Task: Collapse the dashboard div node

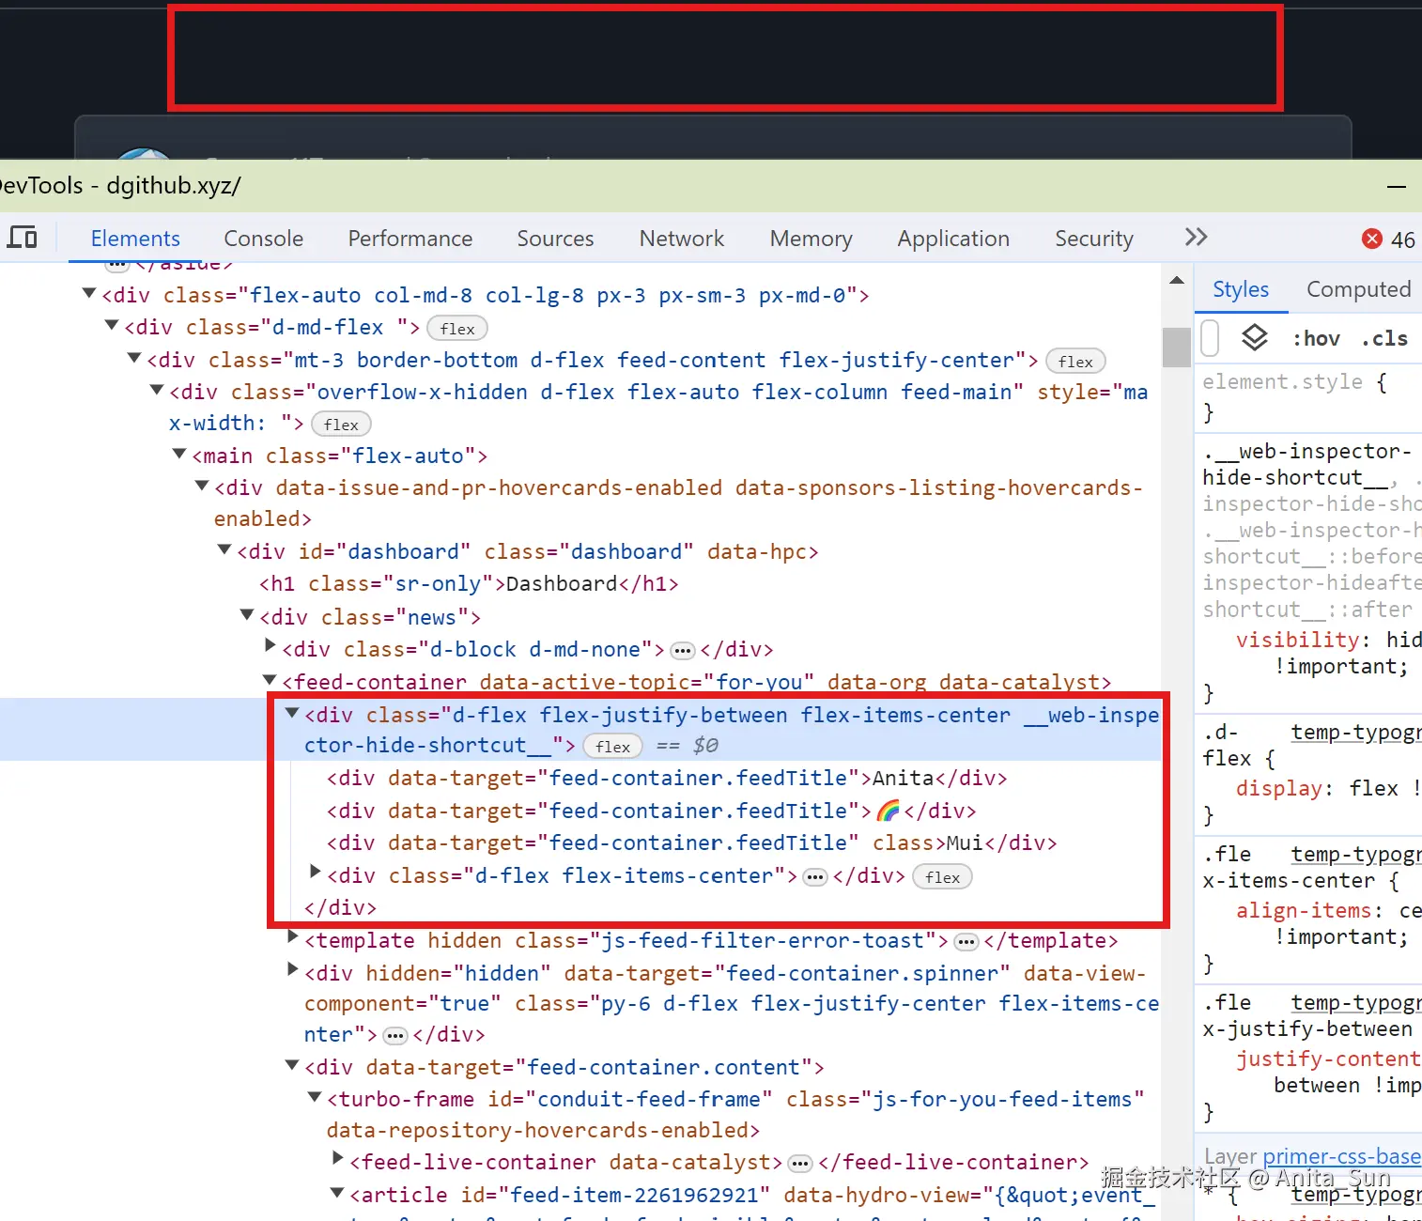Action: point(224,549)
